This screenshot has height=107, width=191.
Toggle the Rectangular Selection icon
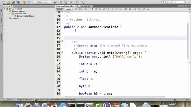pyautogui.click(x=108, y=9)
